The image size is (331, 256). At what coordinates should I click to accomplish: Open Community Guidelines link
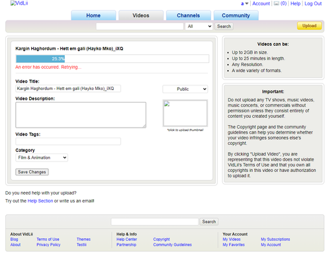point(173,245)
